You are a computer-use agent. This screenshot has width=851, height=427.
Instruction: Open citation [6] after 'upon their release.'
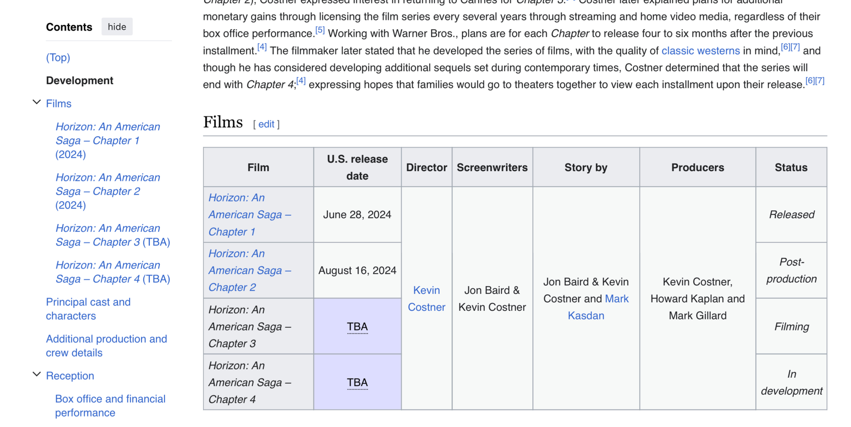click(x=810, y=81)
